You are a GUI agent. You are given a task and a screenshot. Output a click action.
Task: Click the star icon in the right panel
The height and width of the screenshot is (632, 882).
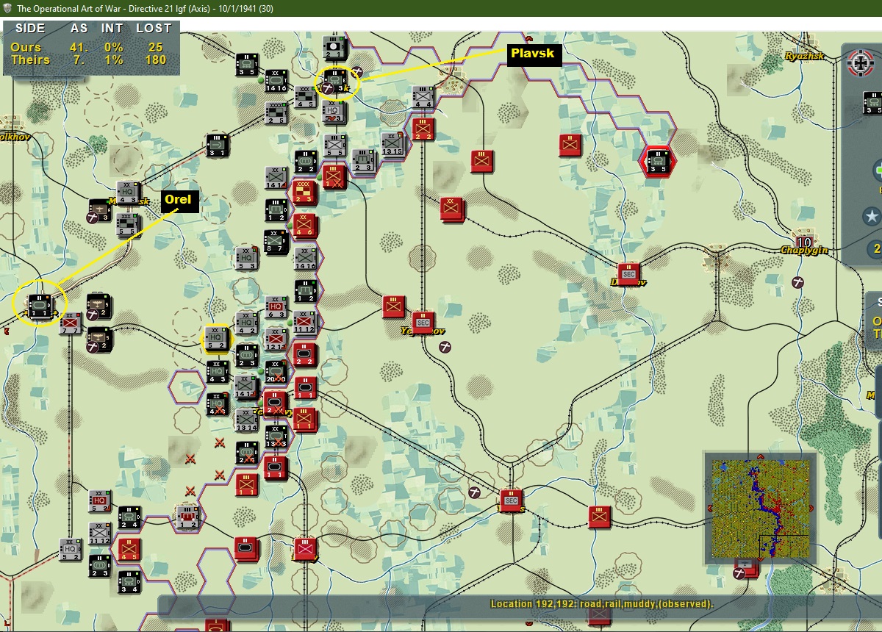tap(872, 216)
